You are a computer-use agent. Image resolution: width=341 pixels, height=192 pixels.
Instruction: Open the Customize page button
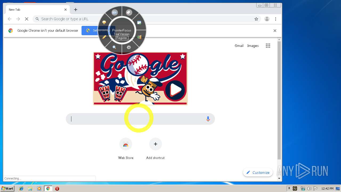click(x=258, y=173)
